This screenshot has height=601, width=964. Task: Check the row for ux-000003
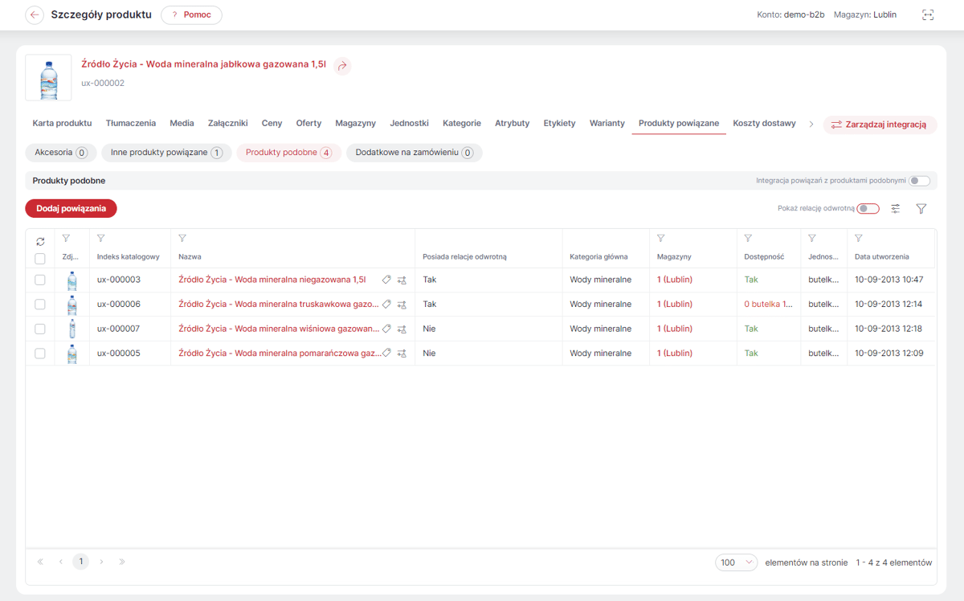[40, 280]
